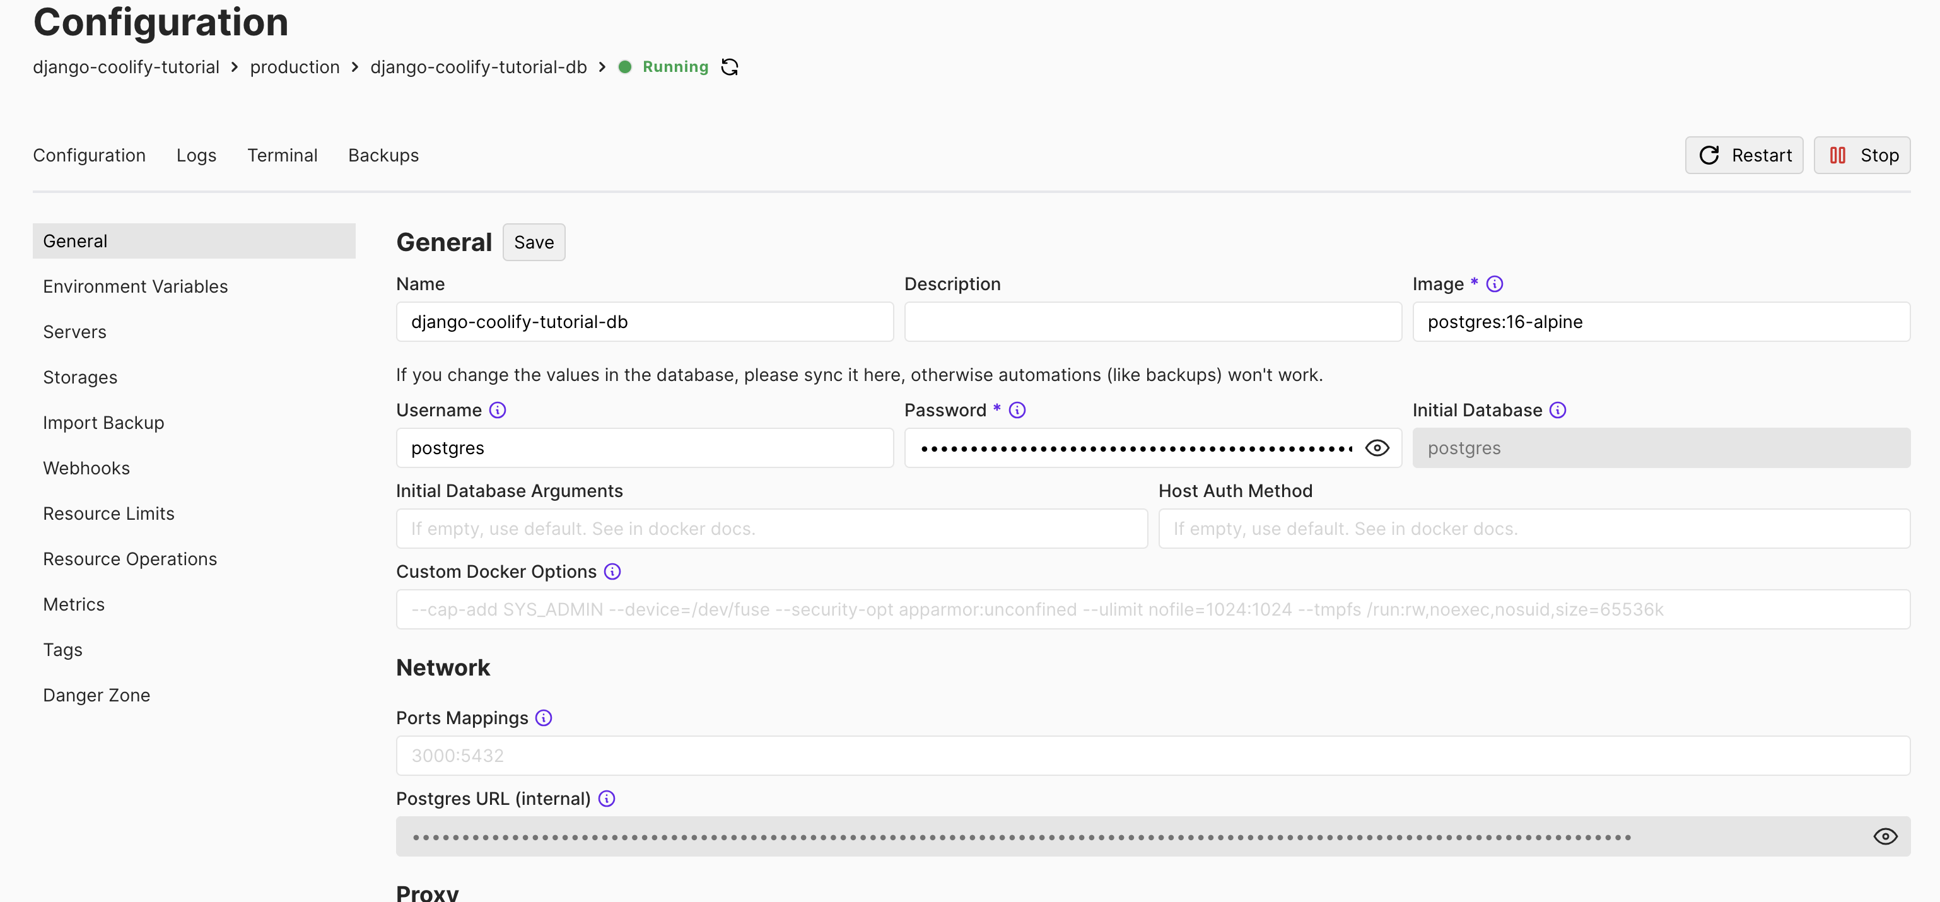Navigate to Danger Zone section

pyautogui.click(x=96, y=694)
